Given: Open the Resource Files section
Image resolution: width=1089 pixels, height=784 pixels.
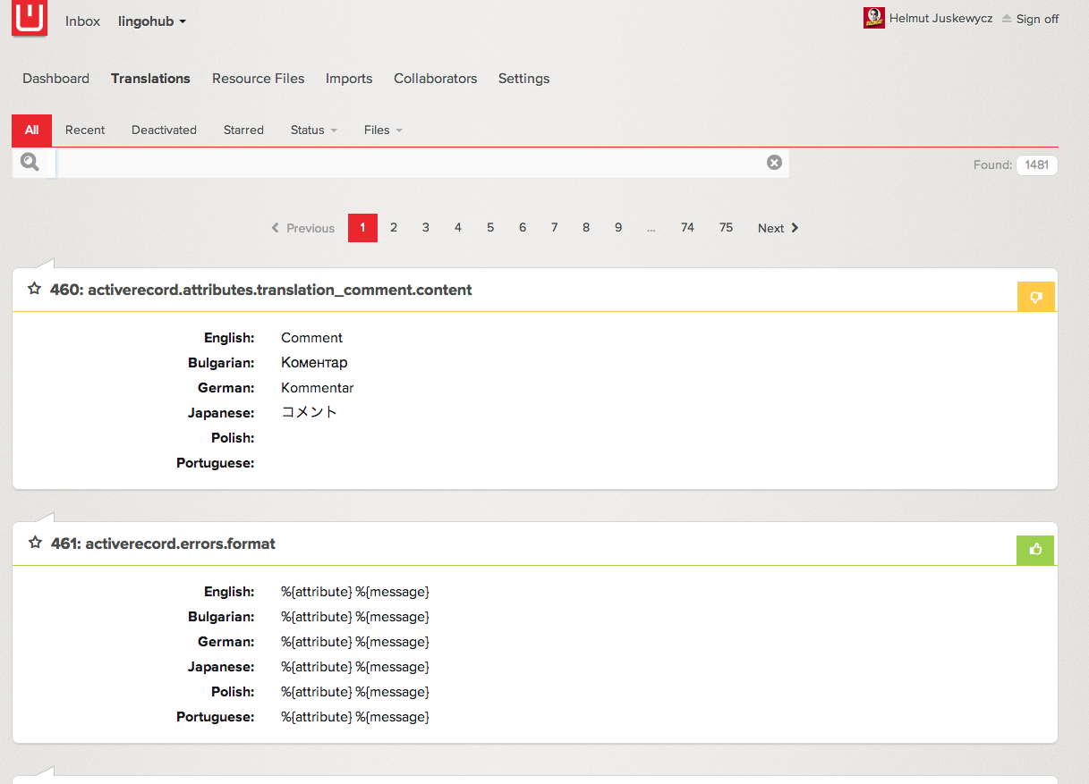Looking at the screenshot, I should pos(258,79).
